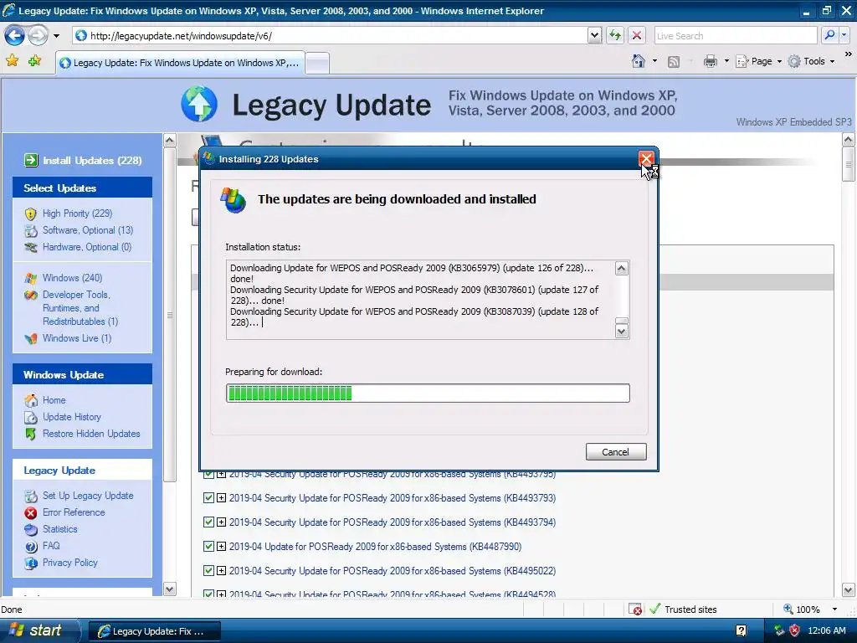Click the Live Search magnifier button
Viewport: 857px width, 643px height.
point(829,35)
